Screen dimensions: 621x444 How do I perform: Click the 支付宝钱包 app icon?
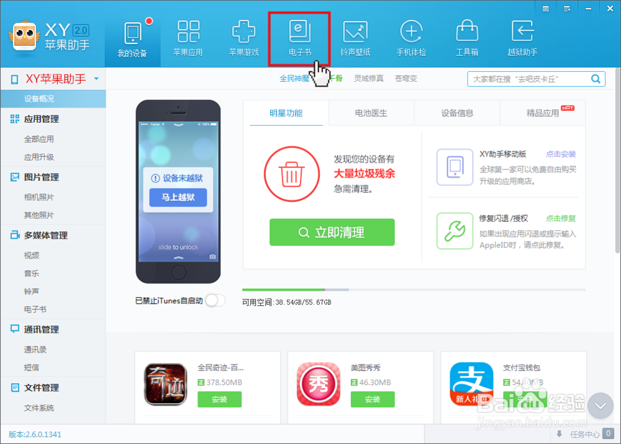pyautogui.click(x=471, y=384)
